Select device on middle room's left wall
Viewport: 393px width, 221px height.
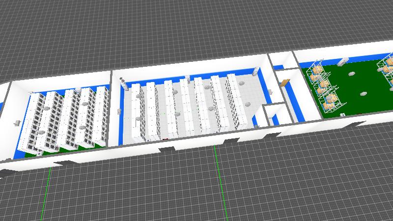(x=119, y=111)
